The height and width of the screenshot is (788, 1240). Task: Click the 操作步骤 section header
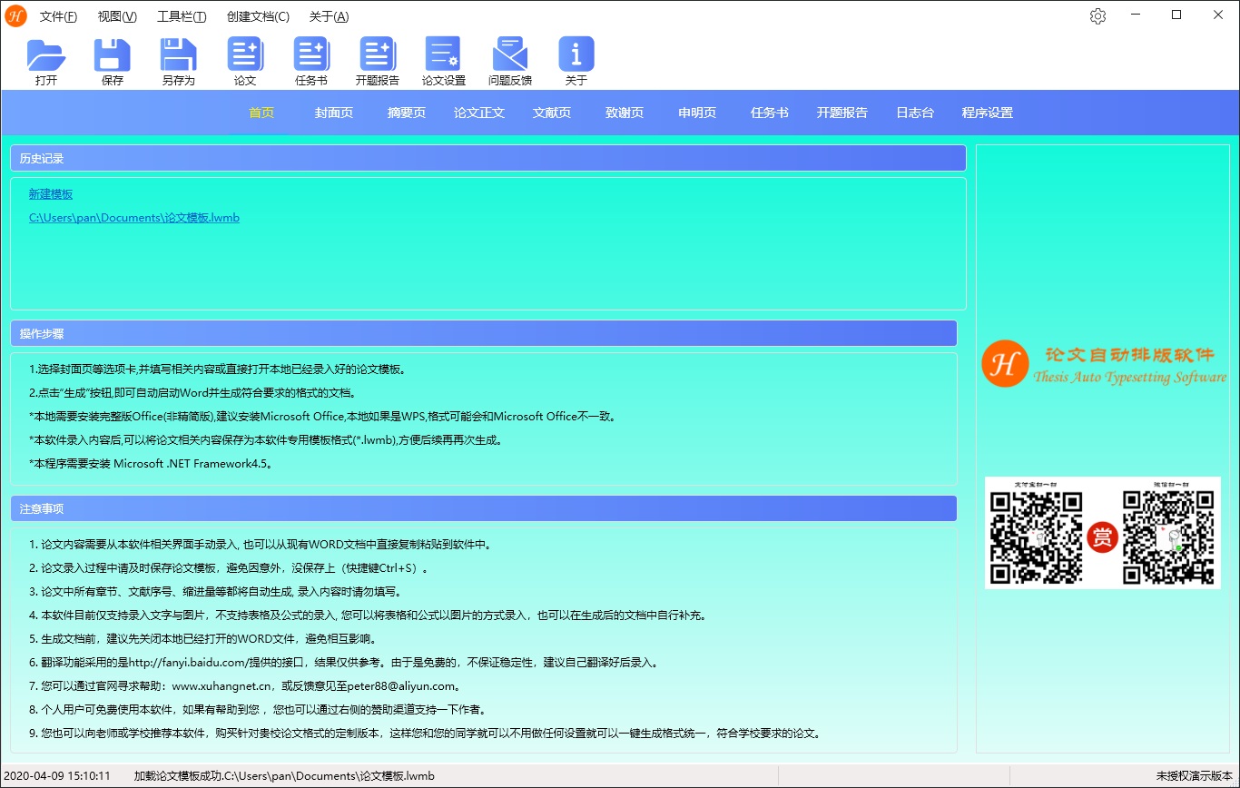(484, 333)
